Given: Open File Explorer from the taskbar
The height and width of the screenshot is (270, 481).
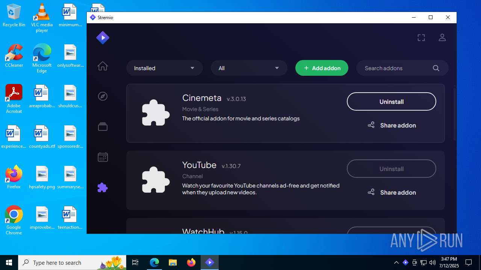Looking at the screenshot, I should point(172,262).
